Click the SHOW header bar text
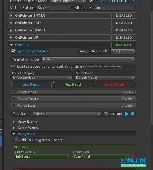Screen dimensions: 153x170 click(x=24, y=147)
